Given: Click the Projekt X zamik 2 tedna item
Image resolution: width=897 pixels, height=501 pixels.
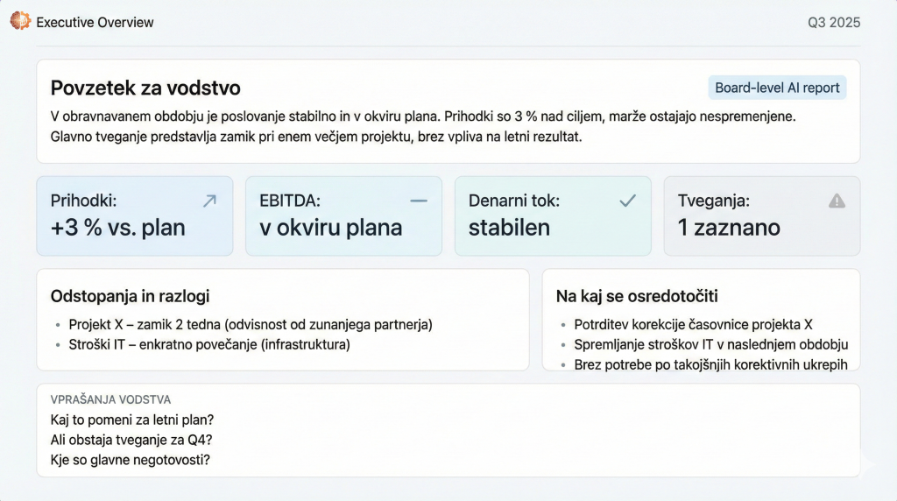Looking at the screenshot, I should coord(251,325).
